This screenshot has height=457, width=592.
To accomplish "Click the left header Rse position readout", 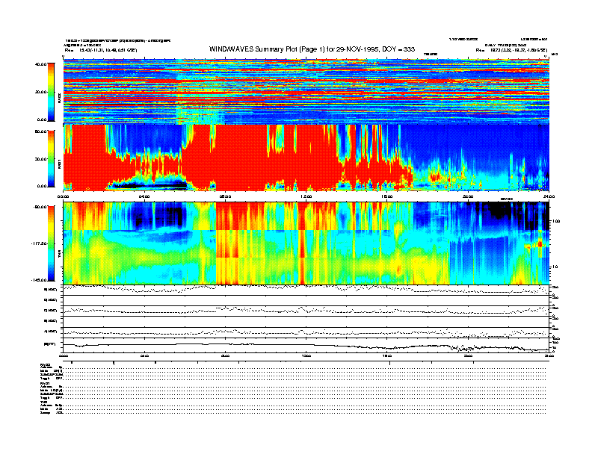I will pyautogui.click(x=101, y=50).
